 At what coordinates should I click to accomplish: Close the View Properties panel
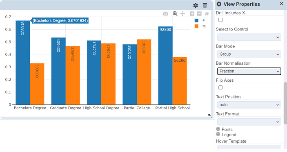282,4
